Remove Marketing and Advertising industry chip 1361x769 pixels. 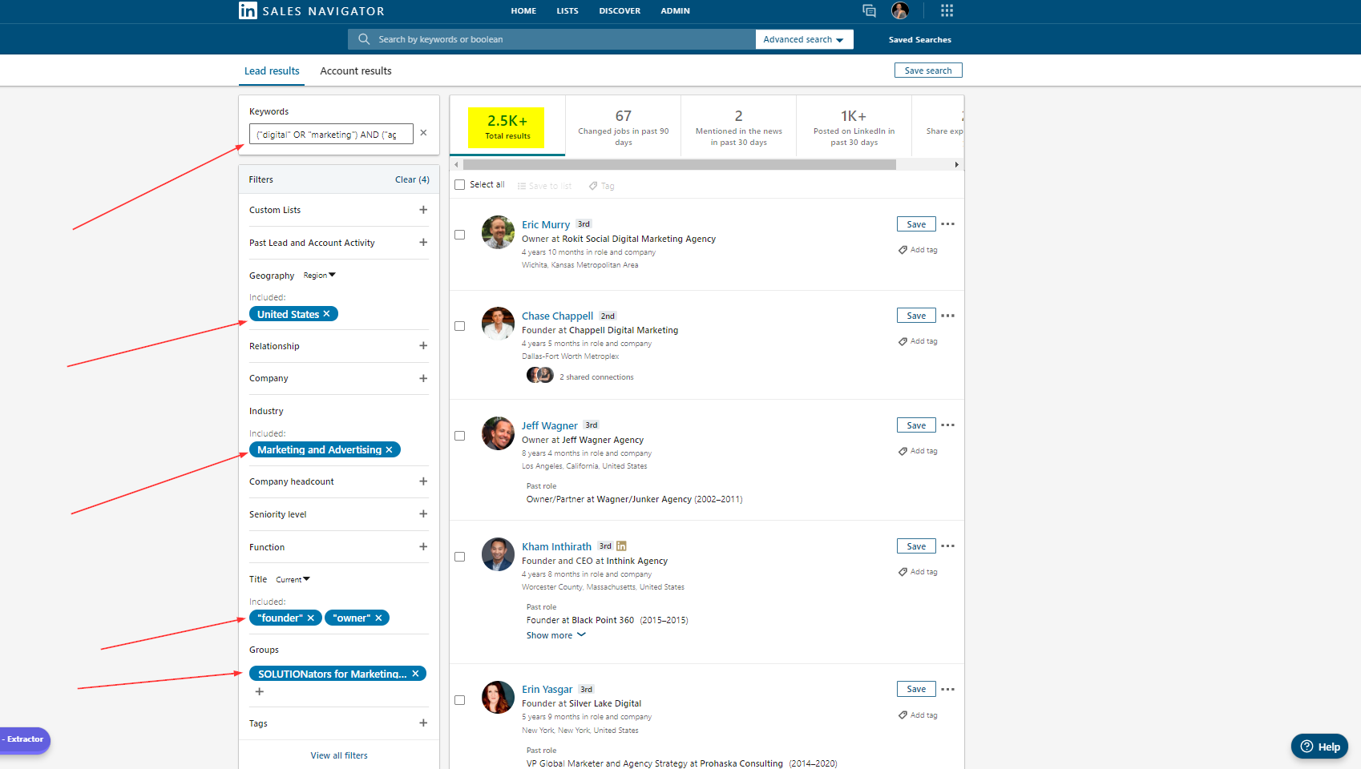click(x=390, y=450)
